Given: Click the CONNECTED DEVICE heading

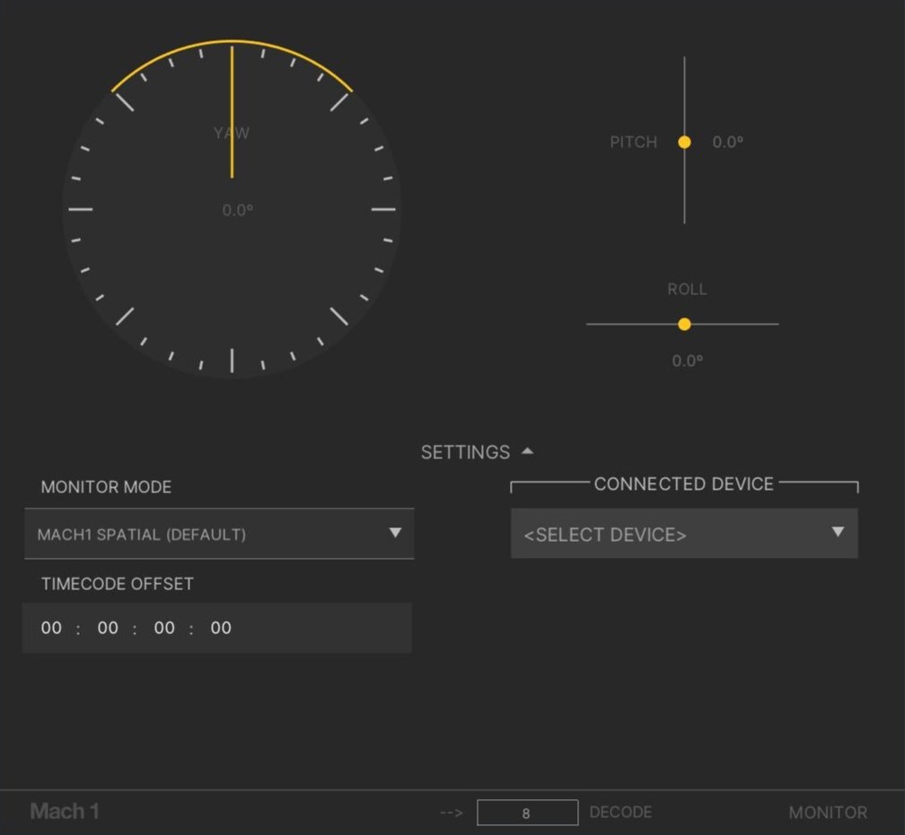Looking at the screenshot, I should [684, 483].
